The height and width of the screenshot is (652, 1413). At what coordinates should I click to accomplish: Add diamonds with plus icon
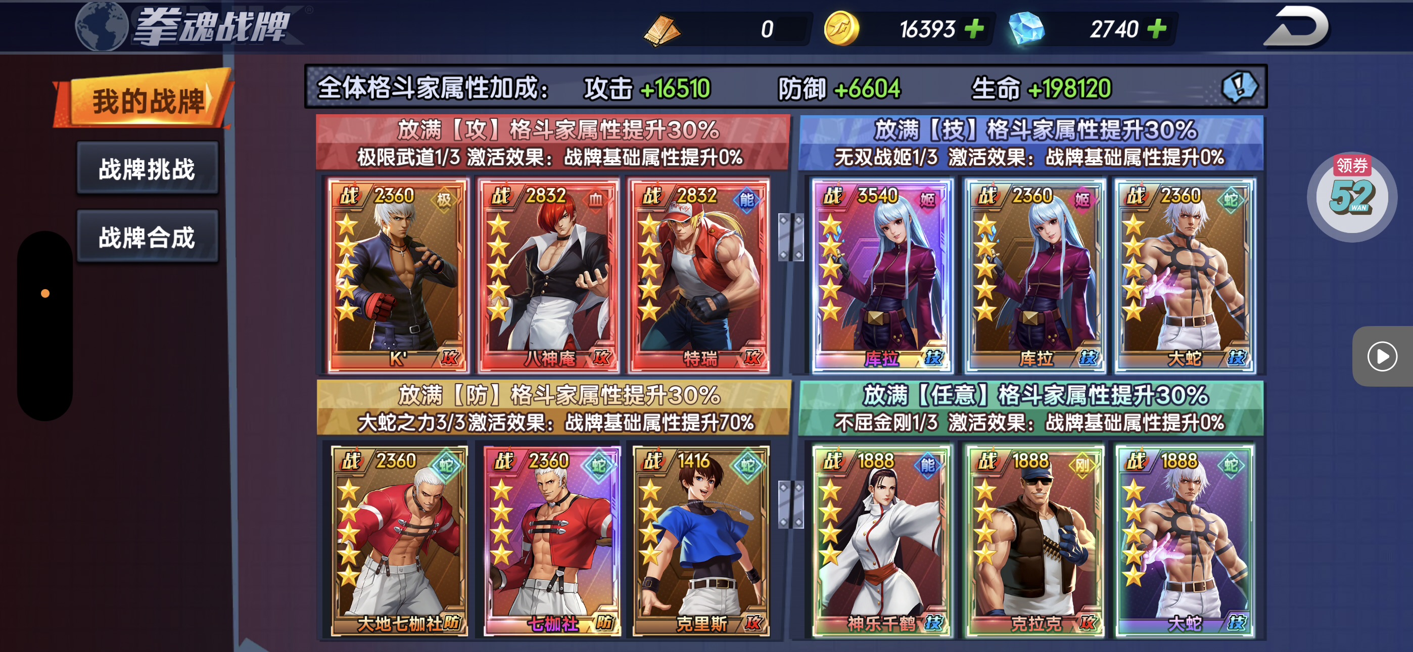point(1156,28)
